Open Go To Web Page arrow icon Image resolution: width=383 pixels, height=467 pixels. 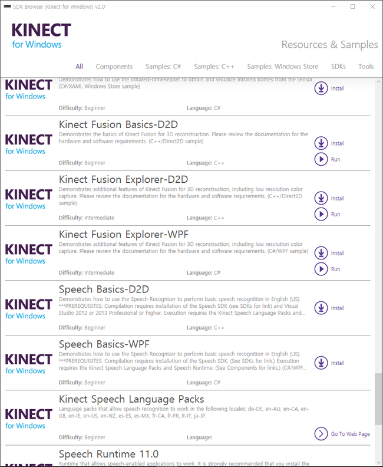(321, 433)
